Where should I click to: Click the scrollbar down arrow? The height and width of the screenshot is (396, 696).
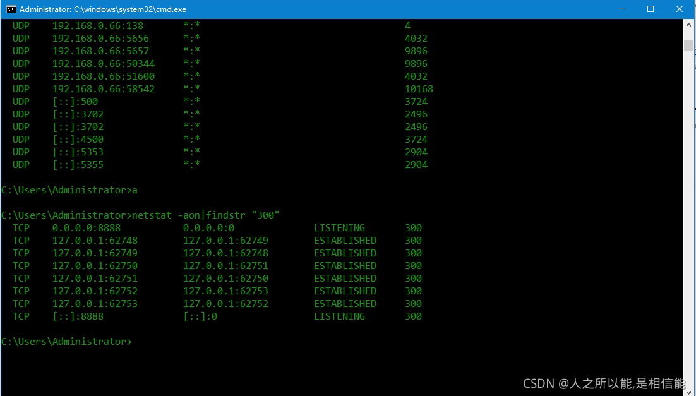pyautogui.click(x=688, y=391)
